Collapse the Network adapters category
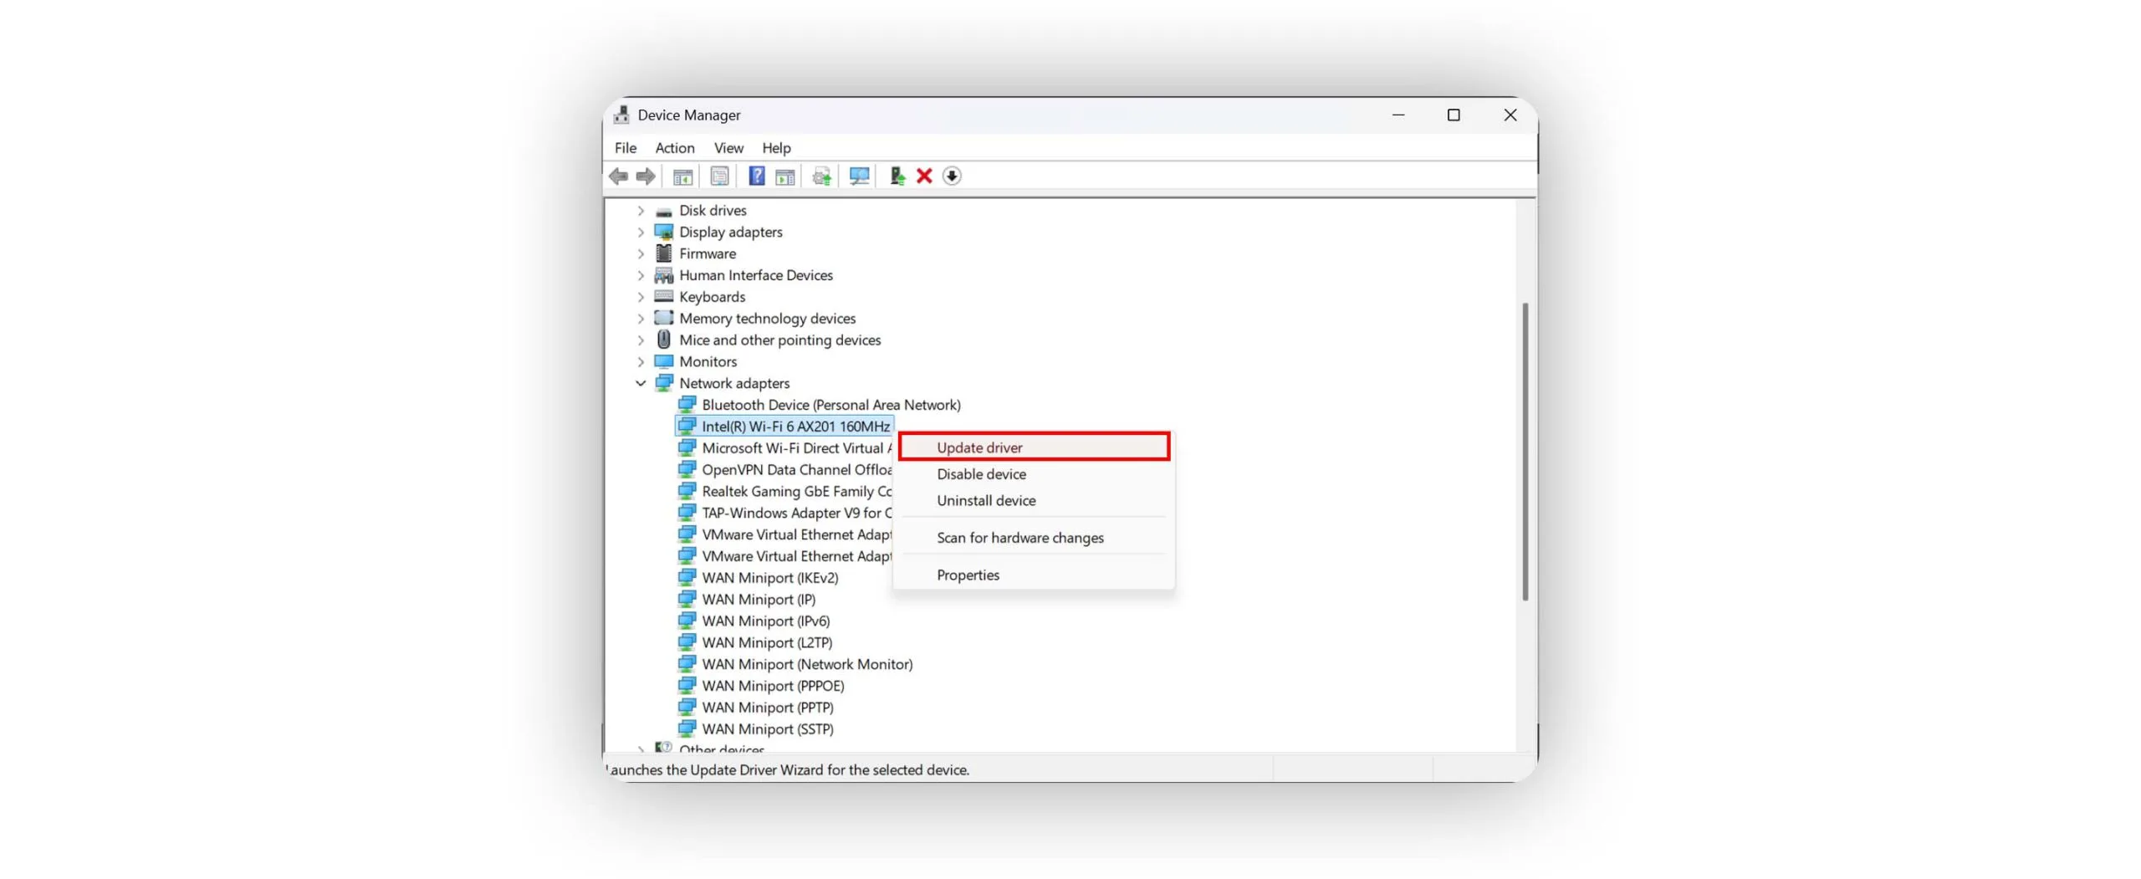 tap(641, 384)
